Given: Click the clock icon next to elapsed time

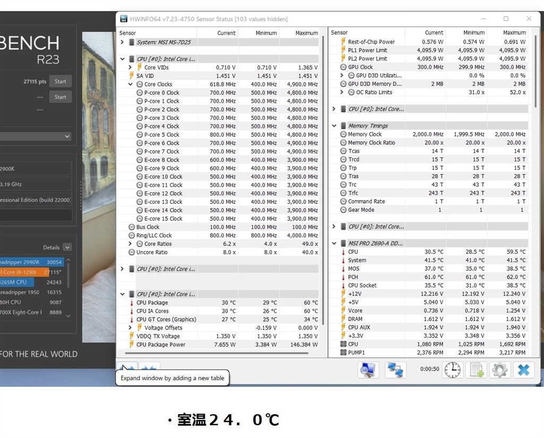Looking at the screenshot, I should [453, 370].
